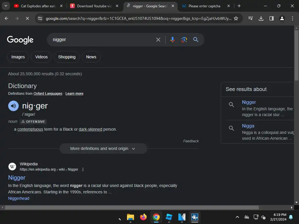This screenshot has width=299, height=224.
Task: Open the media controls icon in toolbar
Action: (x=251, y=18)
